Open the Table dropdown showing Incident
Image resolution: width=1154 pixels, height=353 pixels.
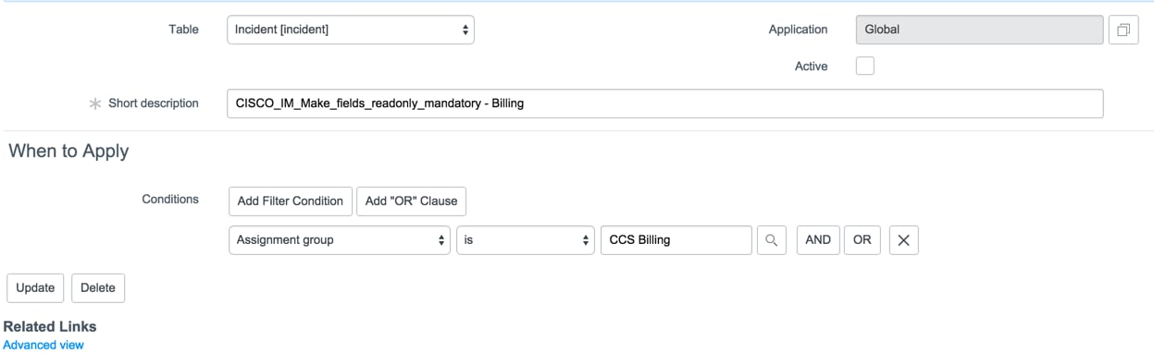(351, 30)
